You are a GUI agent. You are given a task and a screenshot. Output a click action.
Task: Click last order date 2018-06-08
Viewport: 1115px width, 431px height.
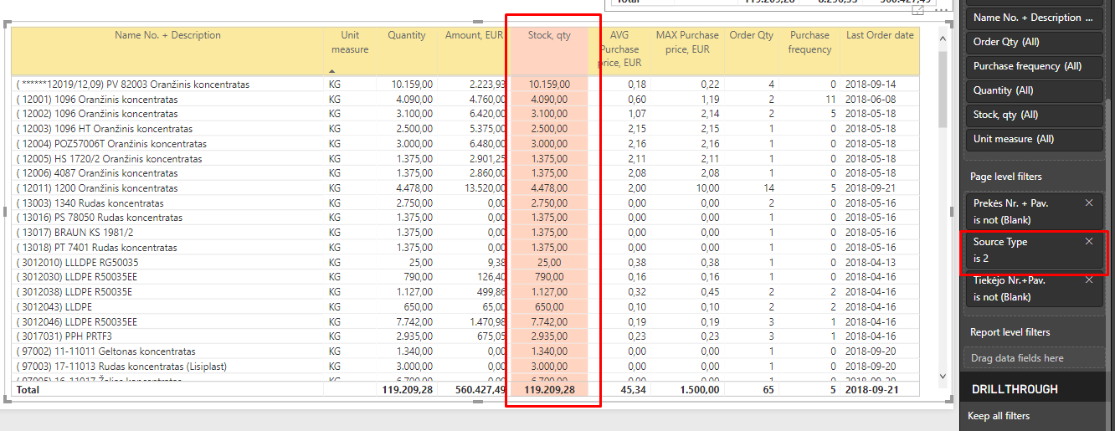click(x=871, y=100)
